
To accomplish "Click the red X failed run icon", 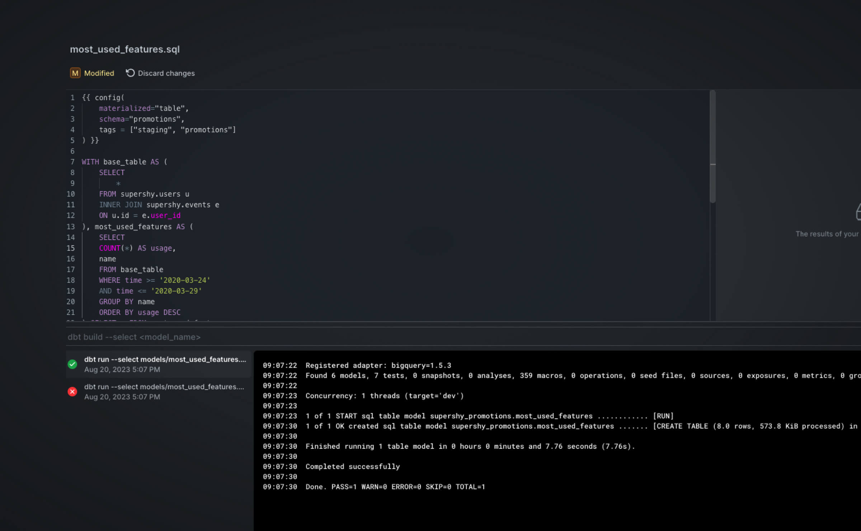I will pos(72,391).
